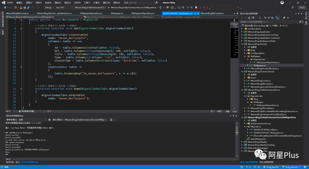Collapse the Migrations folder node
Screen dimensions: 309x169
(245, 127)
